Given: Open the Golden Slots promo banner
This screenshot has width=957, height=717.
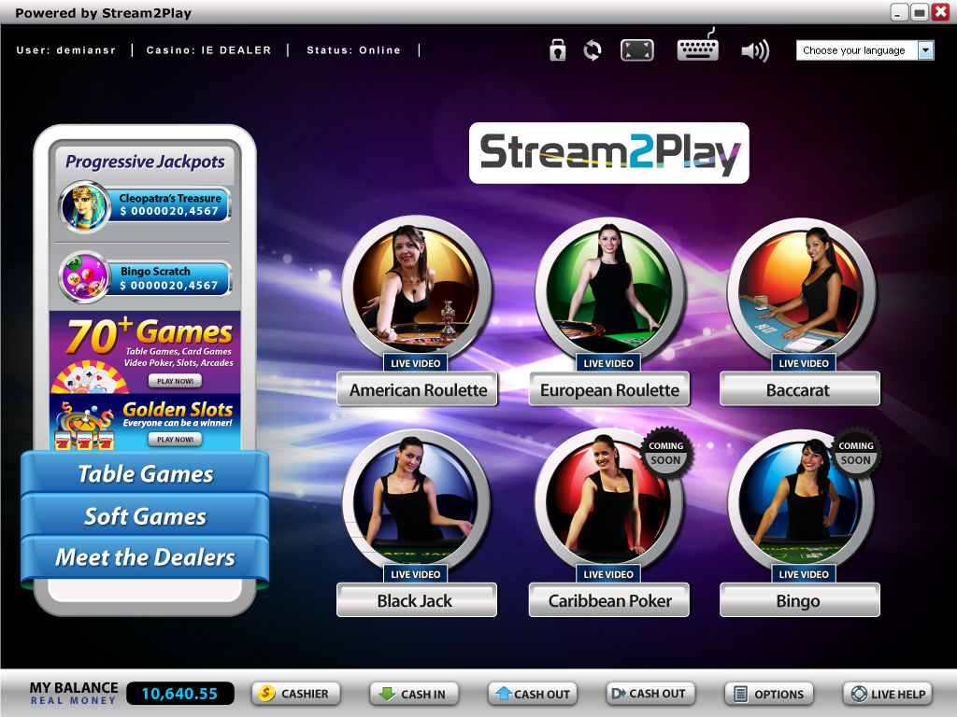Looking at the screenshot, I should coord(145,423).
